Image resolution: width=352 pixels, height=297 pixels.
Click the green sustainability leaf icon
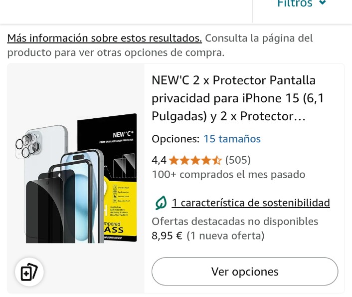point(161,203)
